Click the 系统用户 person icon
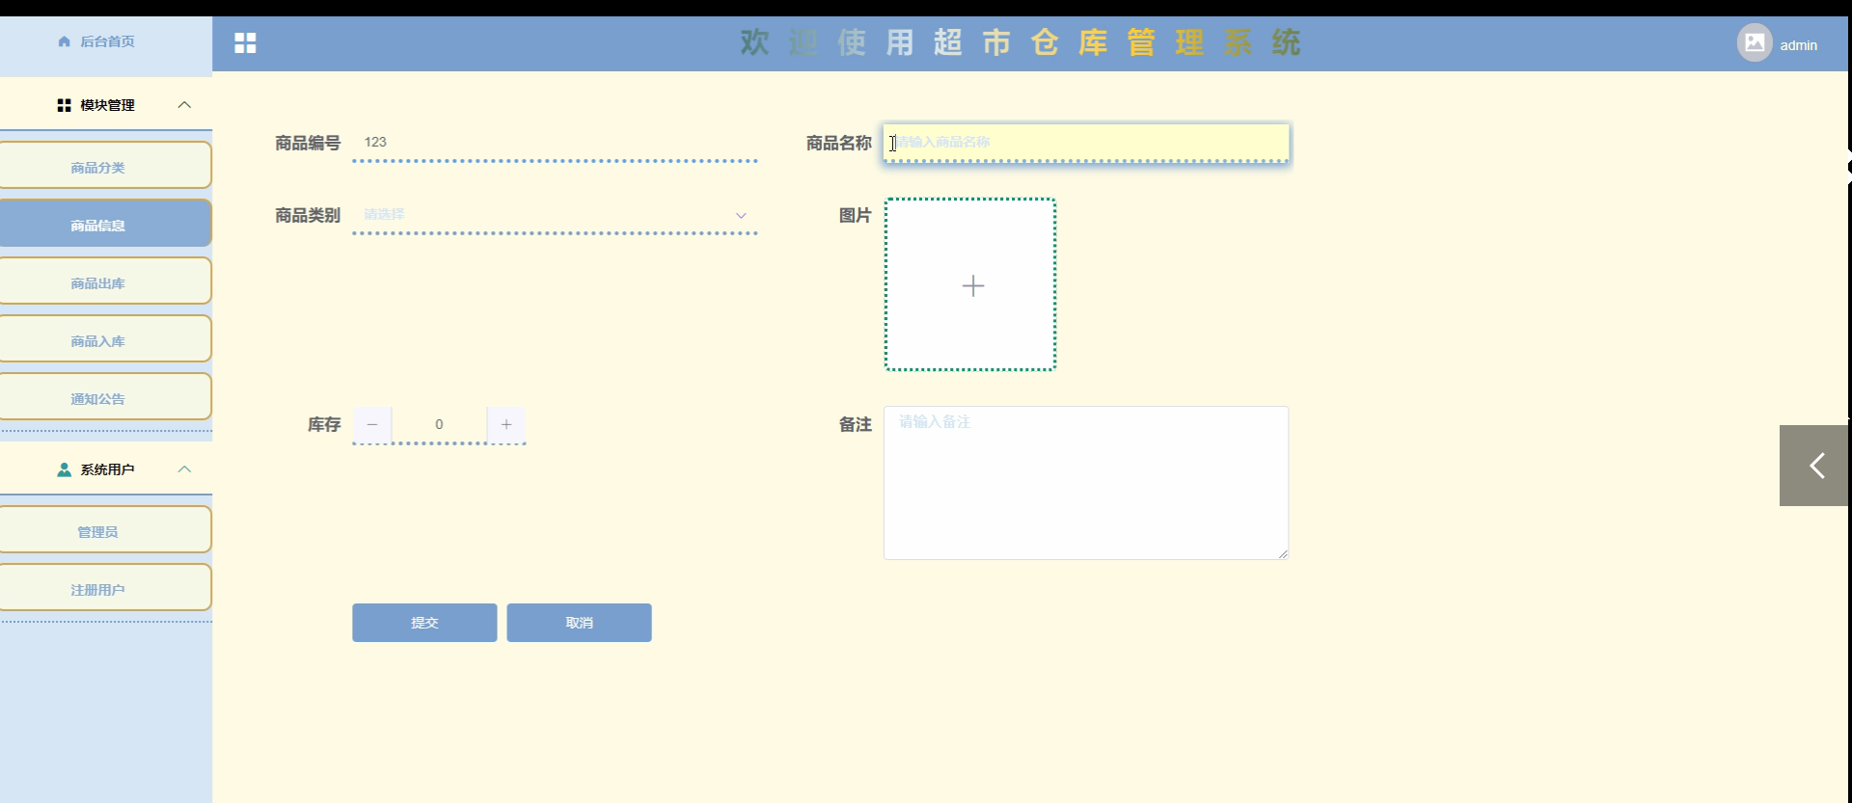The height and width of the screenshot is (803, 1852). coord(65,469)
